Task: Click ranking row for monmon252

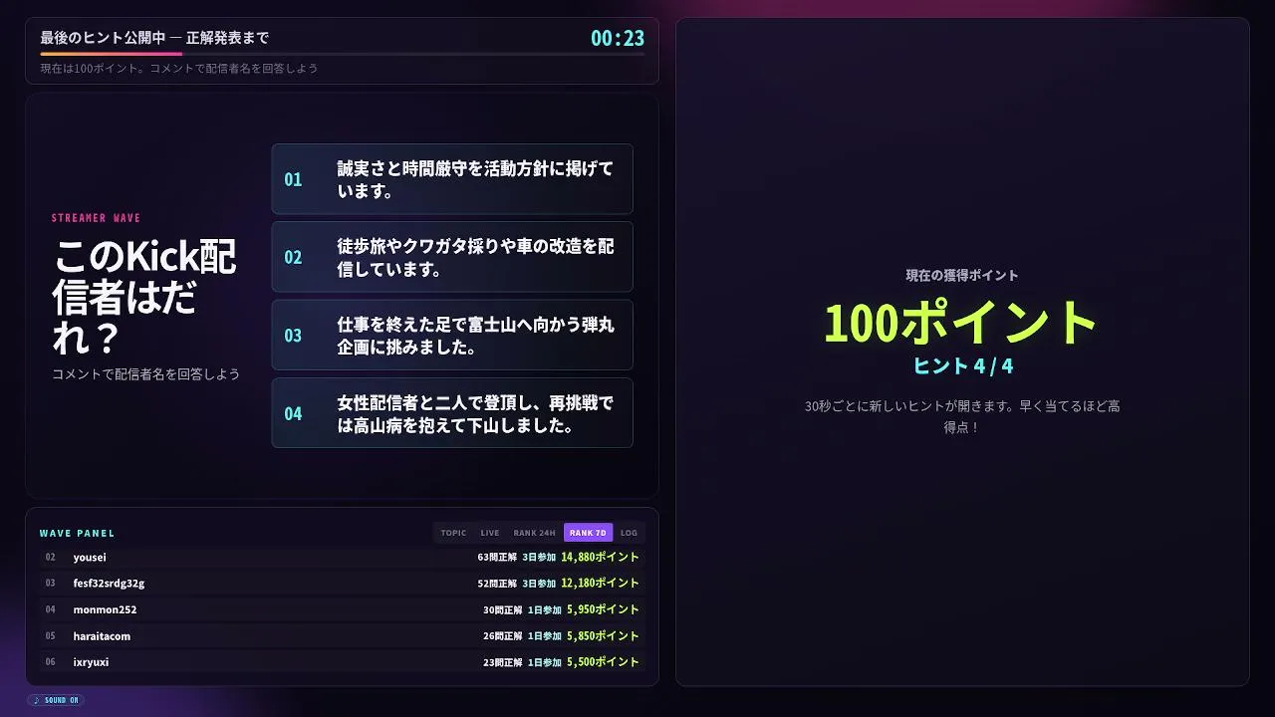Action: click(x=342, y=609)
